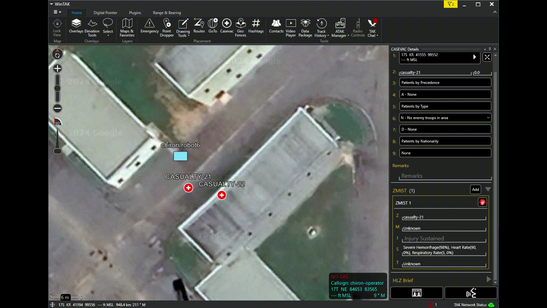Viewport: 547px width, 308px height.
Task: Click the TAK Network Status indicator
Action: pyautogui.click(x=474, y=305)
